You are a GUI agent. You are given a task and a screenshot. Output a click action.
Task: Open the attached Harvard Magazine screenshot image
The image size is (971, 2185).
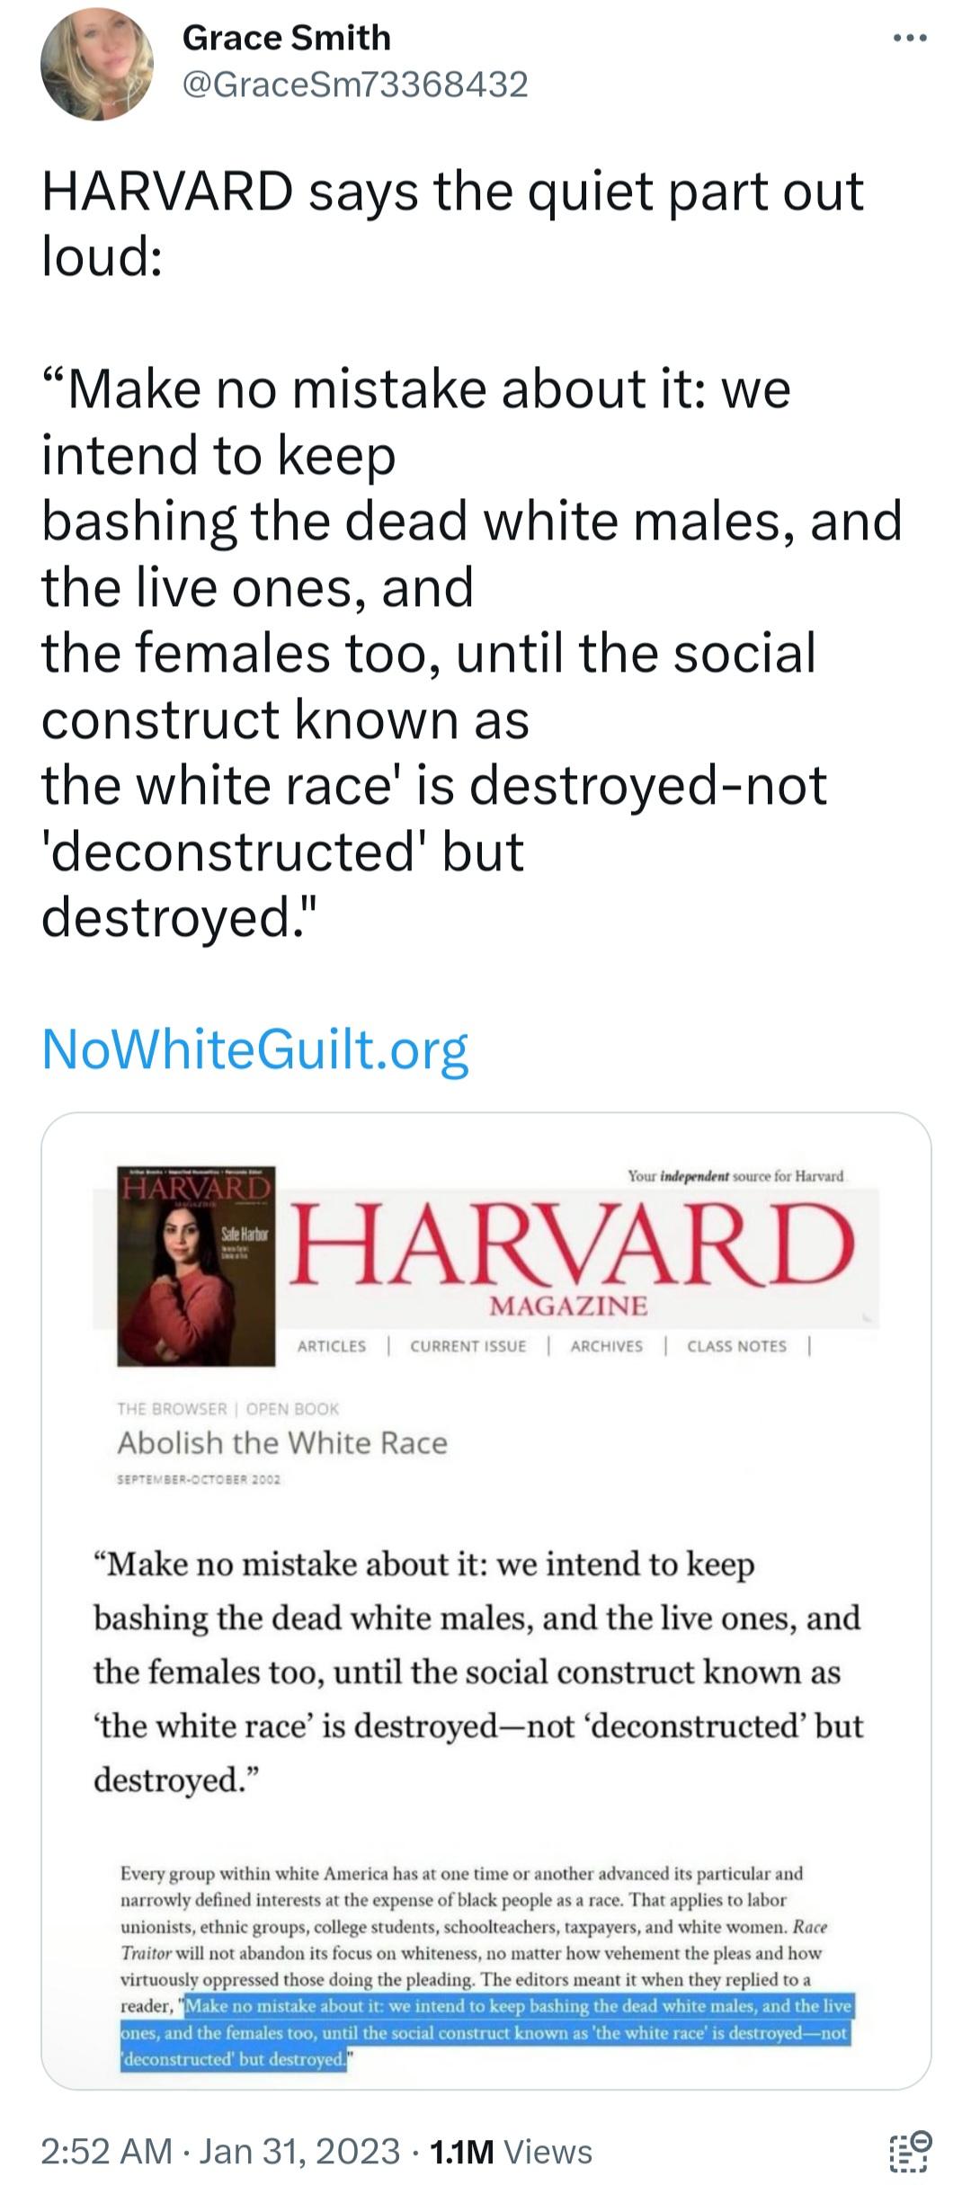click(485, 1601)
